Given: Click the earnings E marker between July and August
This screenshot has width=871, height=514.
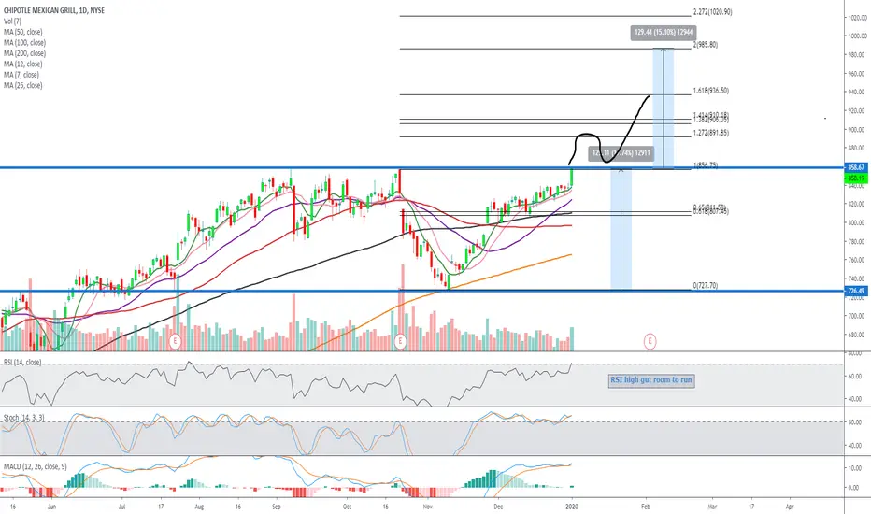Looking at the screenshot, I should click(175, 340).
